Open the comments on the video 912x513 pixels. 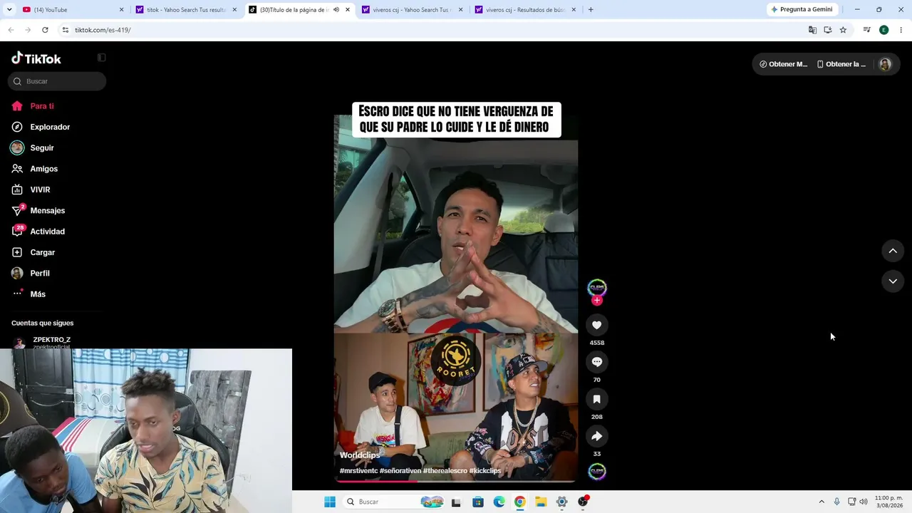tap(597, 362)
